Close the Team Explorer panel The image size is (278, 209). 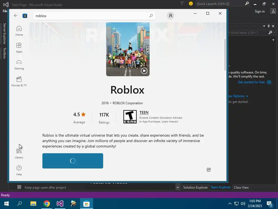click(273, 26)
